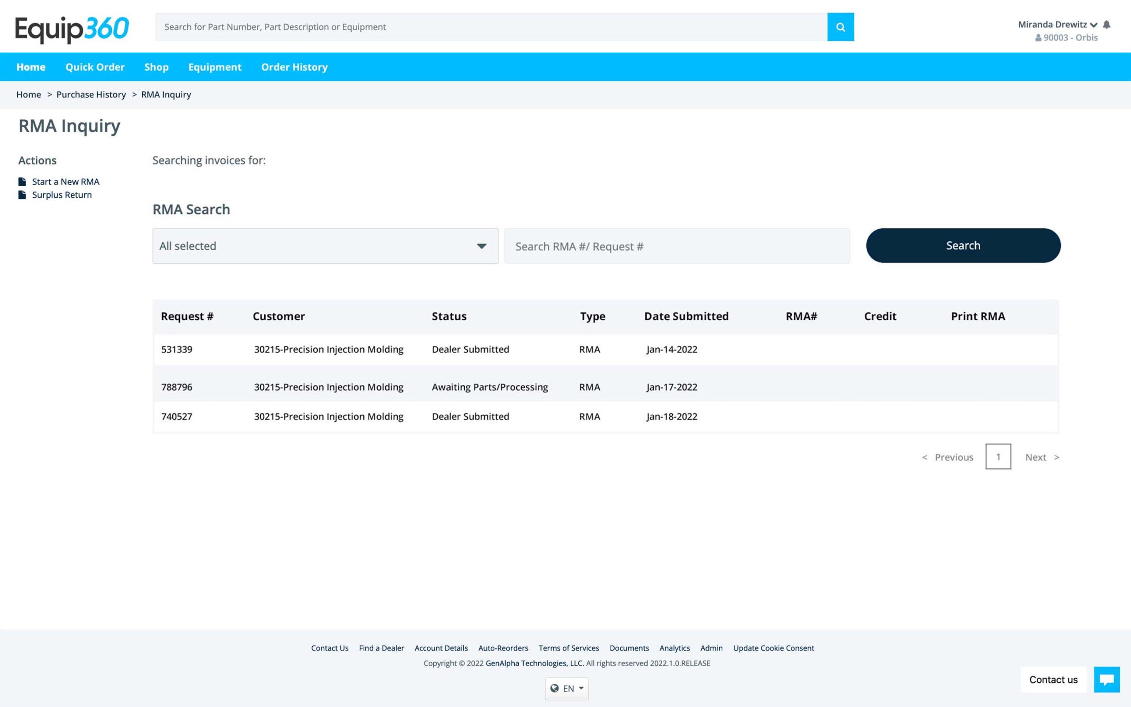Image resolution: width=1131 pixels, height=707 pixels.
Task: Click the Date Submitted column header
Action: [x=686, y=316]
